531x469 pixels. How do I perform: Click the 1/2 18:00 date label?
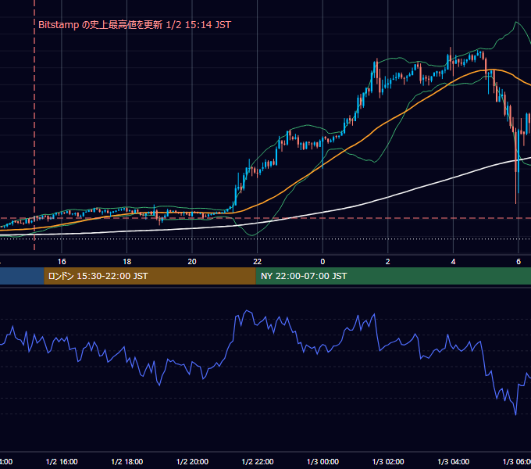[127, 462]
